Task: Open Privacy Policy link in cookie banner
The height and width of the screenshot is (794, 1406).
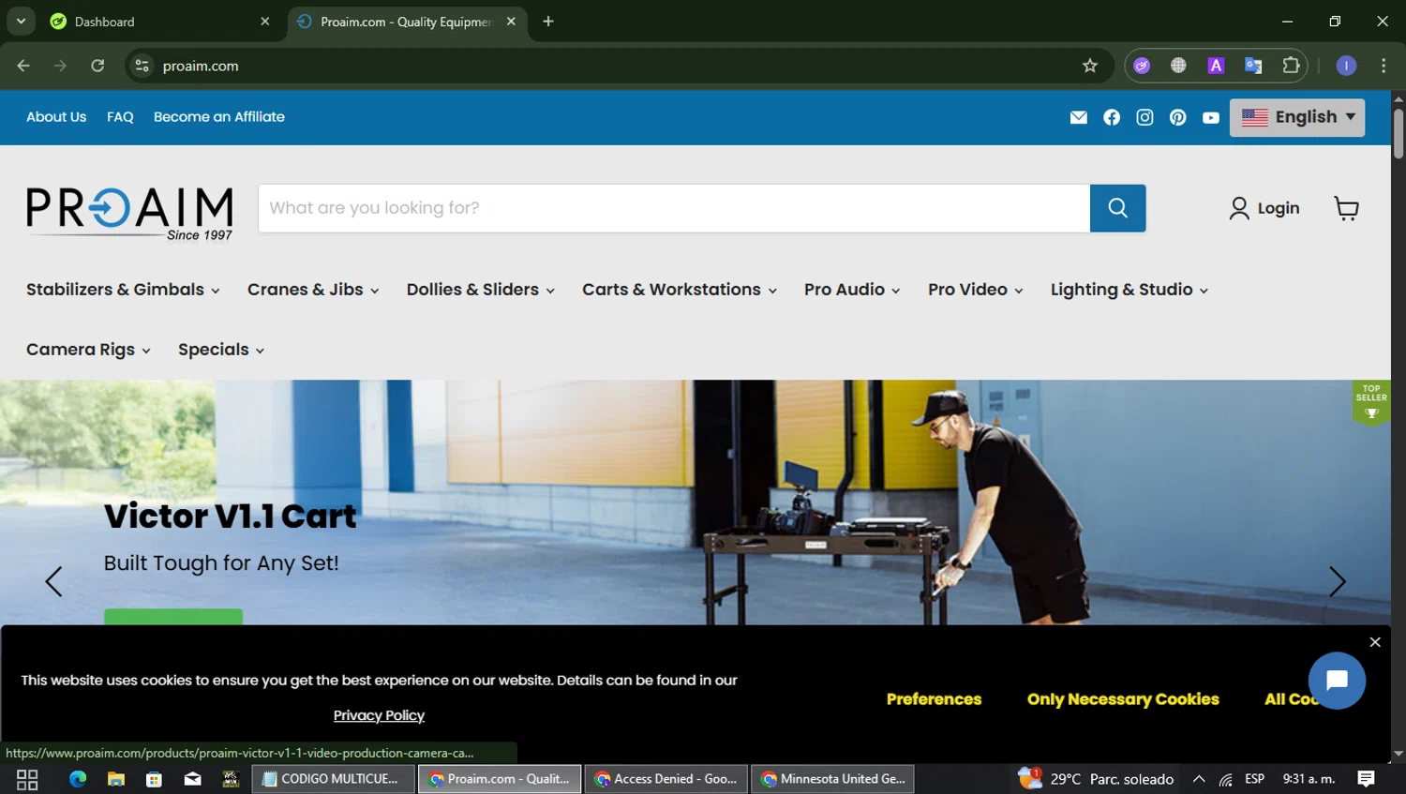Action: click(379, 715)
